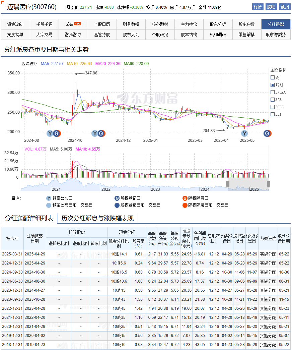This screenshot has width=292, height=350.
Task: Open the 数据 button
Action: 285,7
